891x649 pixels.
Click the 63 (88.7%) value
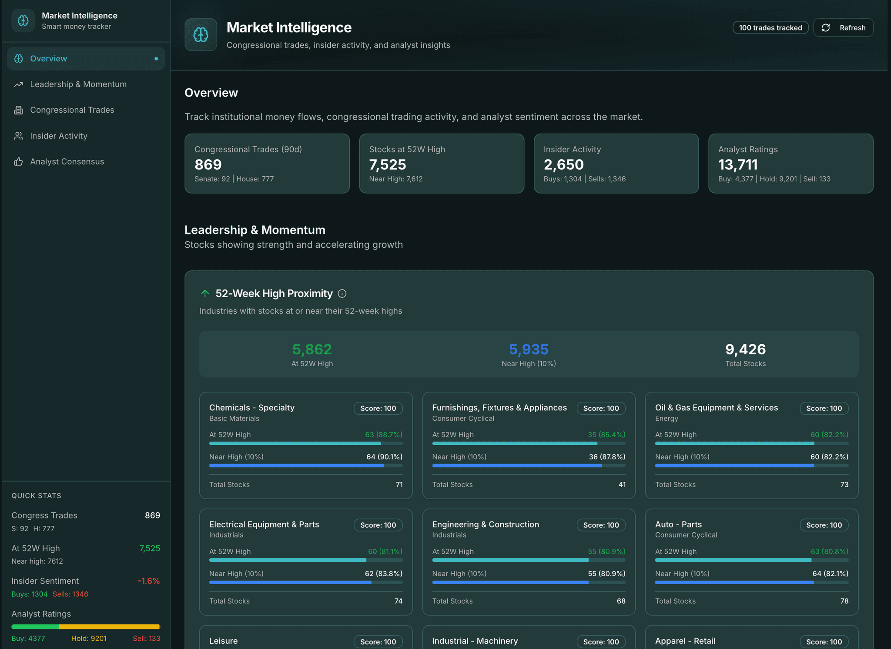[384, 434]
